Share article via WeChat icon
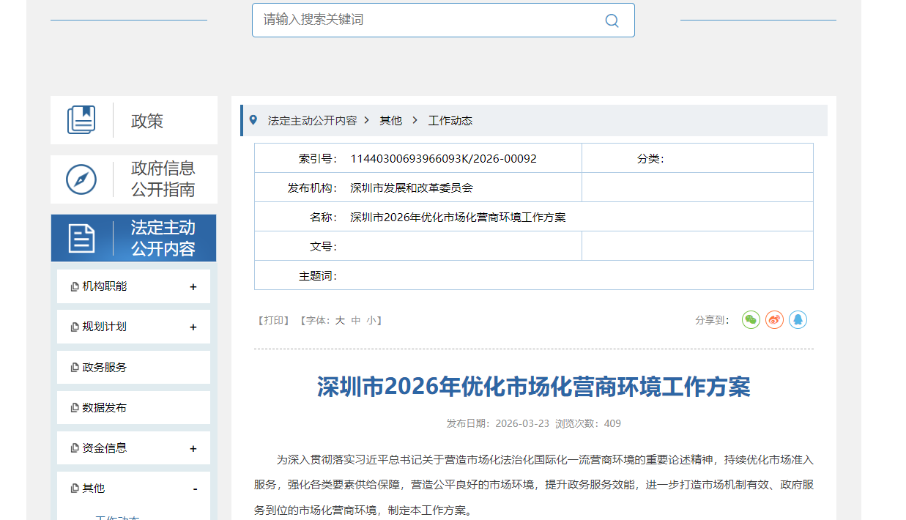The image size is (906, 520). click(x=751, y=320)
